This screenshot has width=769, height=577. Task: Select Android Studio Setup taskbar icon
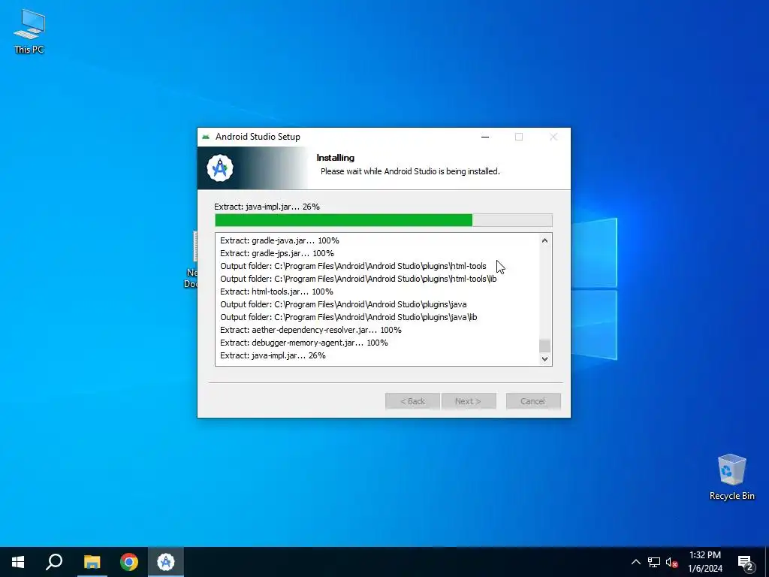point(166,562)
